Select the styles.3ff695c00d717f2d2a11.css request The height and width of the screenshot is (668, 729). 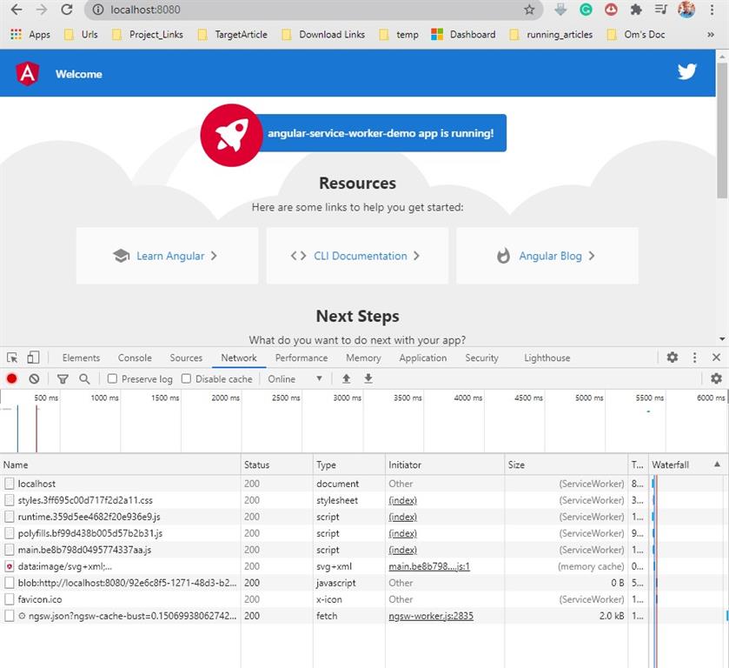coord(323,500)
